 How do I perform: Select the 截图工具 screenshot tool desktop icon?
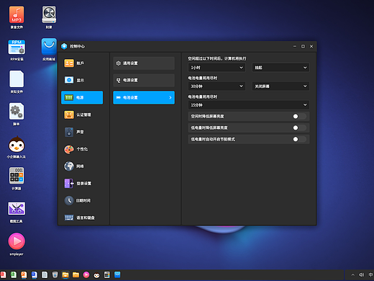(x=17, y=212)
